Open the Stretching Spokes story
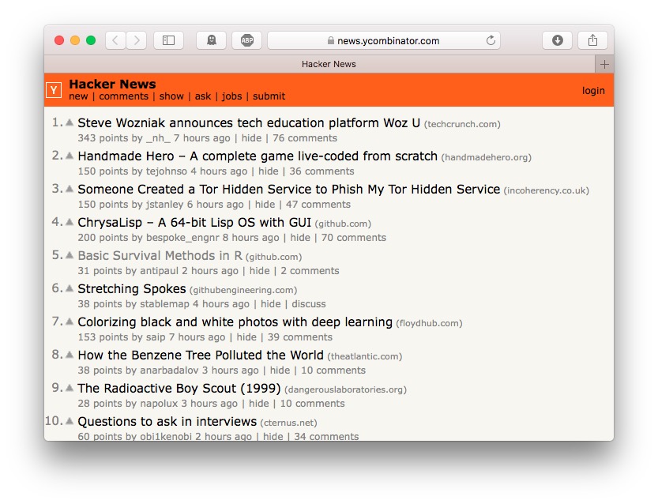Screen dimensions: 658x504 tap(132, 288)
